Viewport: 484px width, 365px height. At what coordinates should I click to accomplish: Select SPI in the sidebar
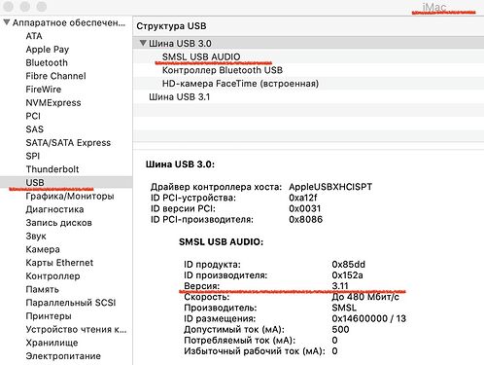pyautogui.click(x=33, y=156)
